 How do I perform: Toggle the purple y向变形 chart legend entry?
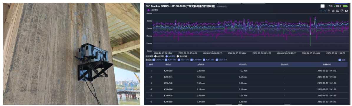[152, 10]
